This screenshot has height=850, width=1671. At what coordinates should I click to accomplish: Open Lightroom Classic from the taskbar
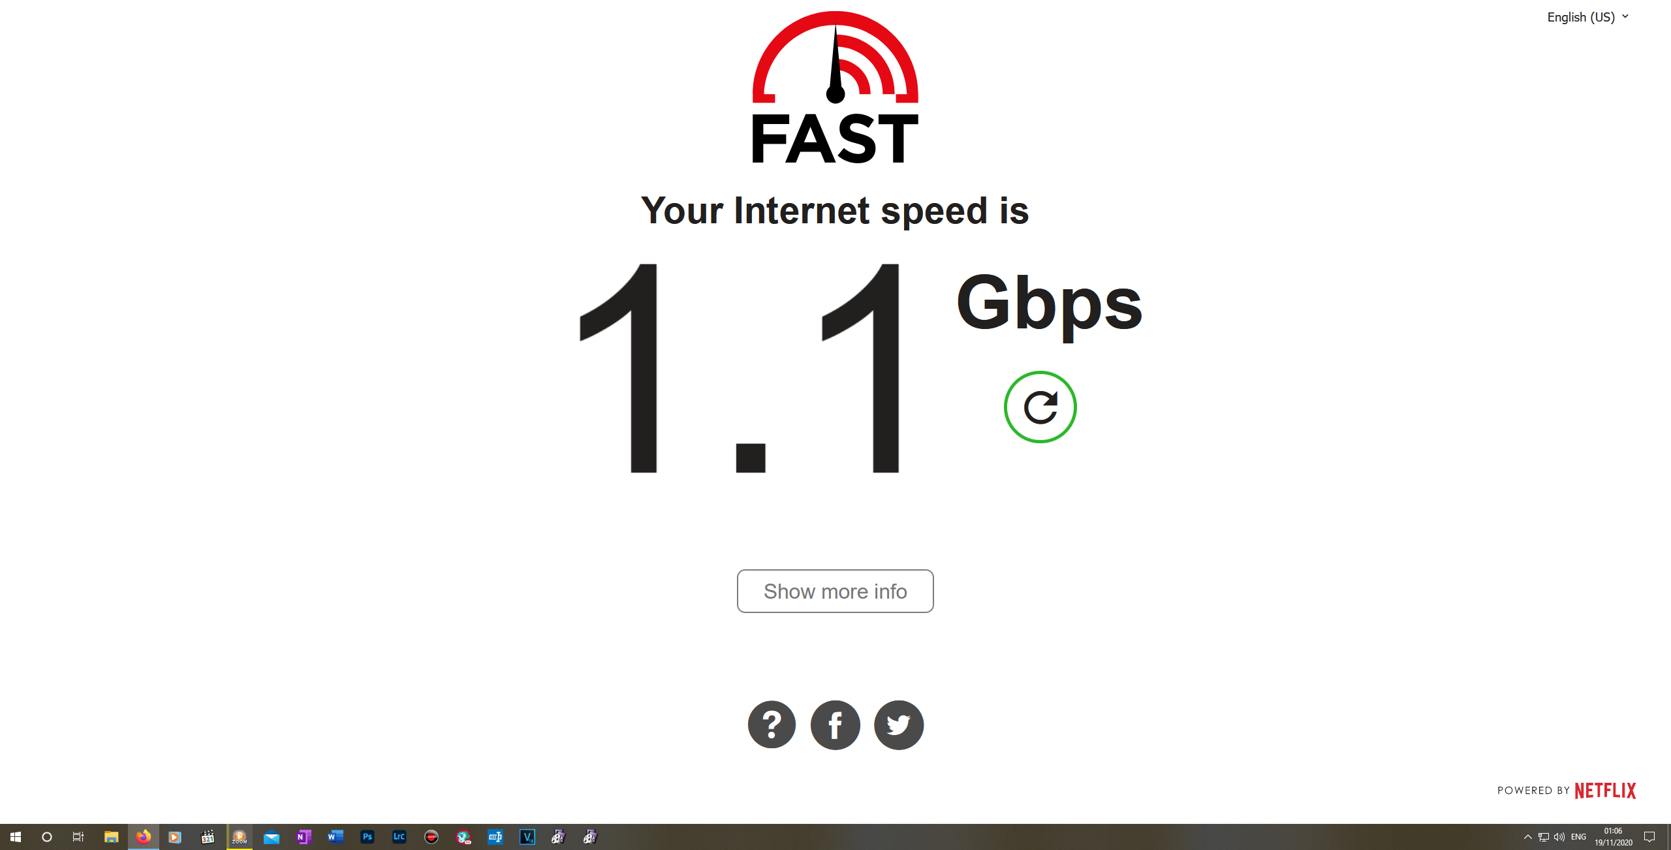point(399,837)
